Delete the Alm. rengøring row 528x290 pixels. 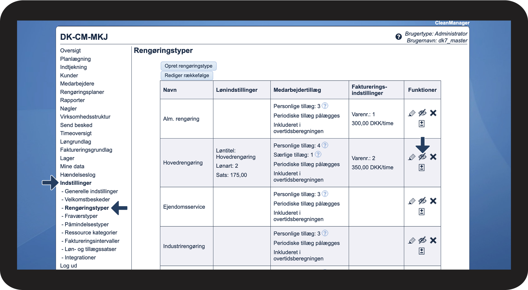click(433, 113)
